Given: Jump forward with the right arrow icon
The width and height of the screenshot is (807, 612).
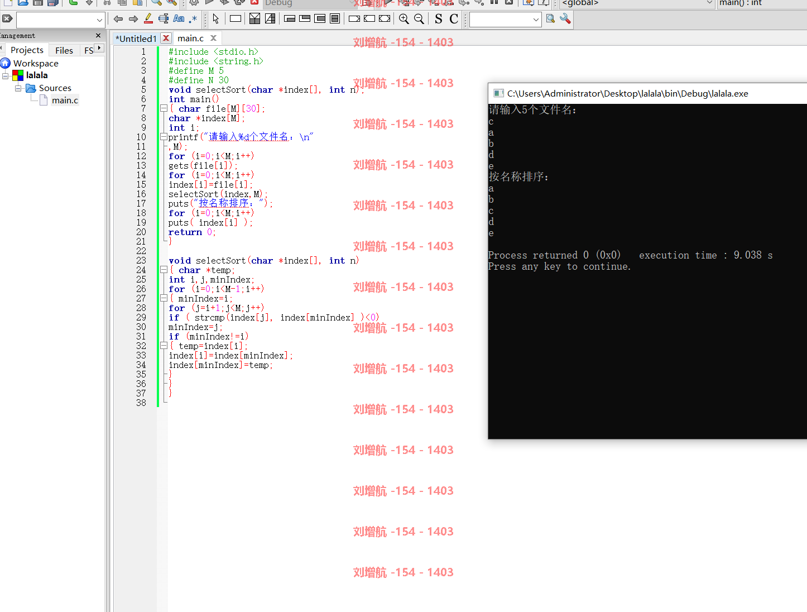Looking at the screenshot, I should point(133,19).
